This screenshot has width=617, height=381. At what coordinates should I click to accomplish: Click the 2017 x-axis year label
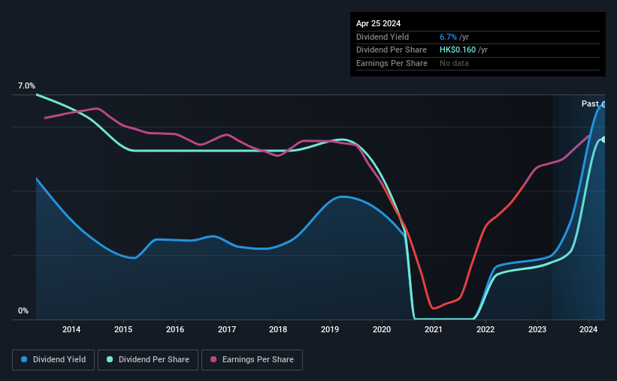point(227,329)
